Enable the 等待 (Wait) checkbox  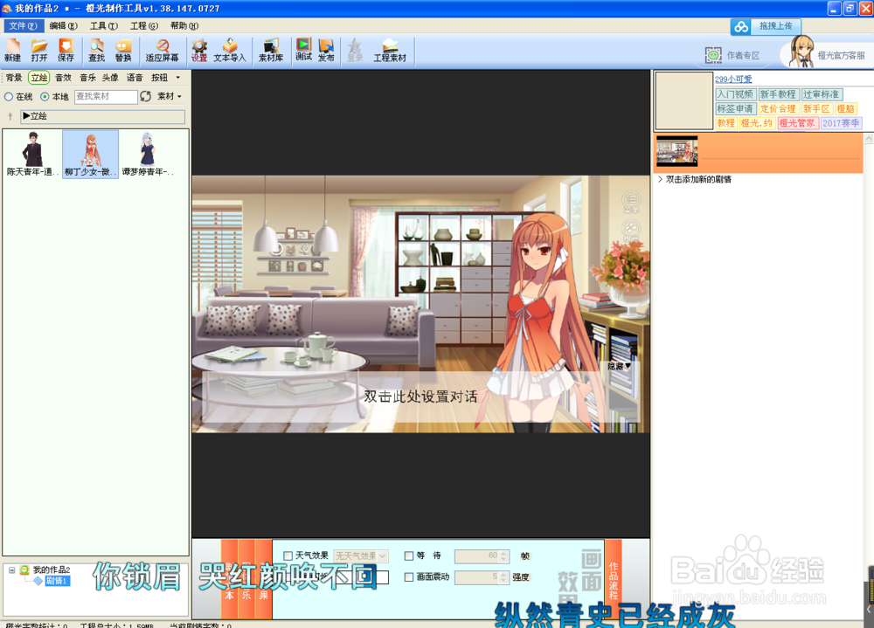click(408, 556)
